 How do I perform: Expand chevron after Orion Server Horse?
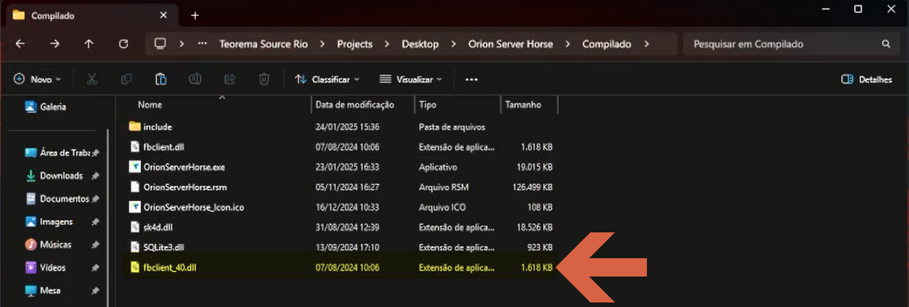click(568, 44)
